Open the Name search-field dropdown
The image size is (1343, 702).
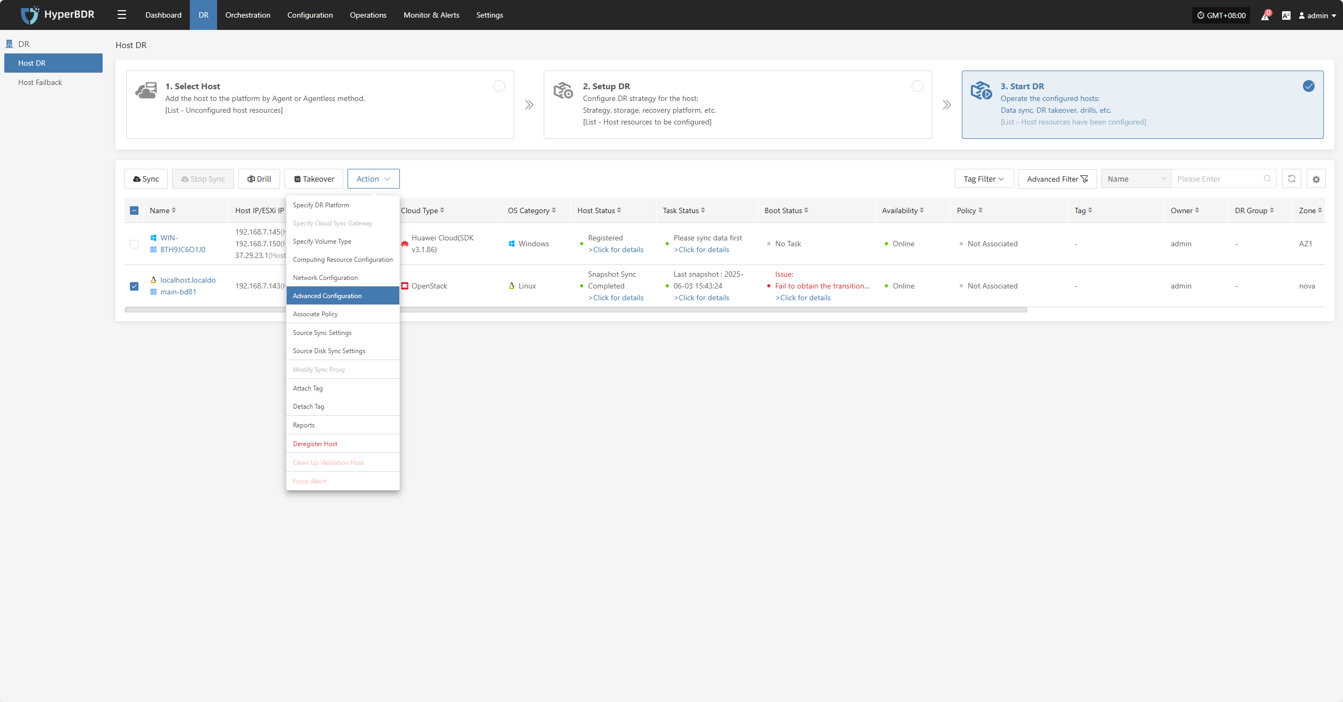(1137, 179)
